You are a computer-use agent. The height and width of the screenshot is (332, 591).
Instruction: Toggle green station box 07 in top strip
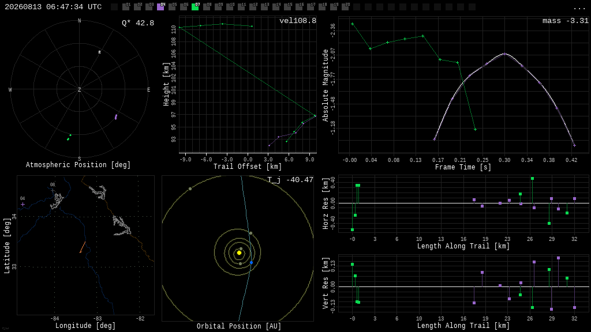click(x=195, y=7)
